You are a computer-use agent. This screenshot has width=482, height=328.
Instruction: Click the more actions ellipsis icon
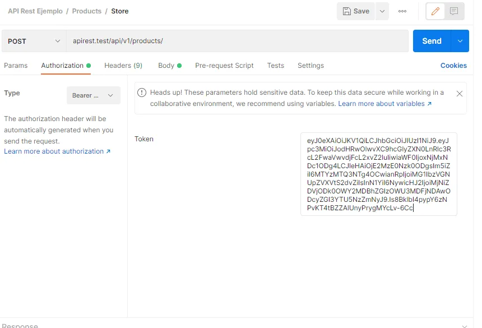tap(402, 11)
